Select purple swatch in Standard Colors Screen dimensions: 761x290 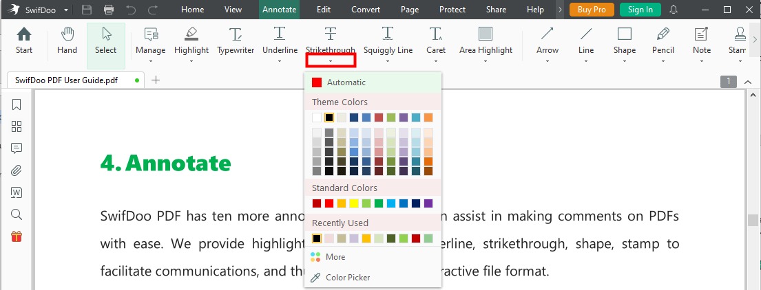point(428,203)
